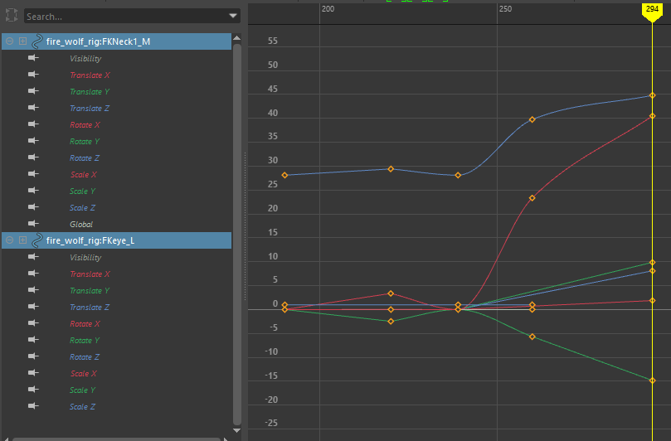Viewport: 671px width, 441px height.
Task: Select Rotate X under FKNeck1_M
Action: click(85, 125)
